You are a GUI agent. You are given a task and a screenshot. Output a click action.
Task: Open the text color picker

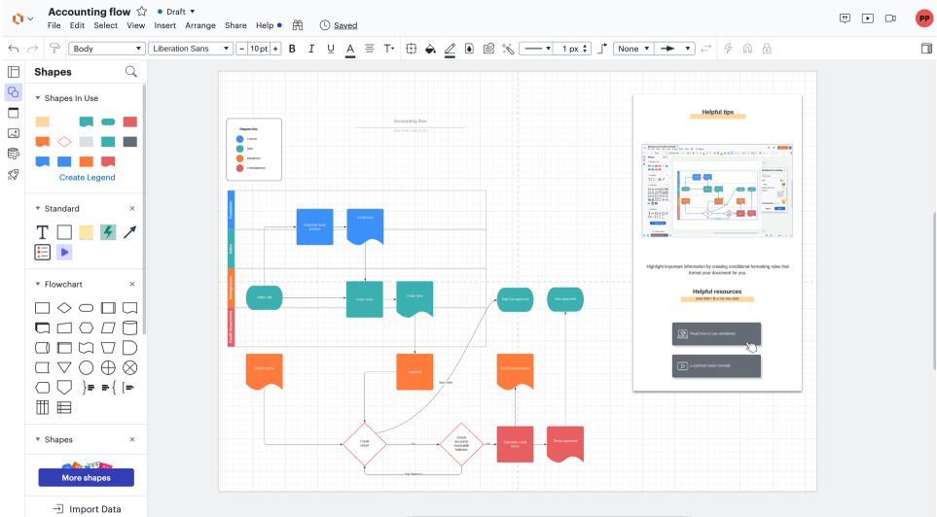(x=350, y=49)
